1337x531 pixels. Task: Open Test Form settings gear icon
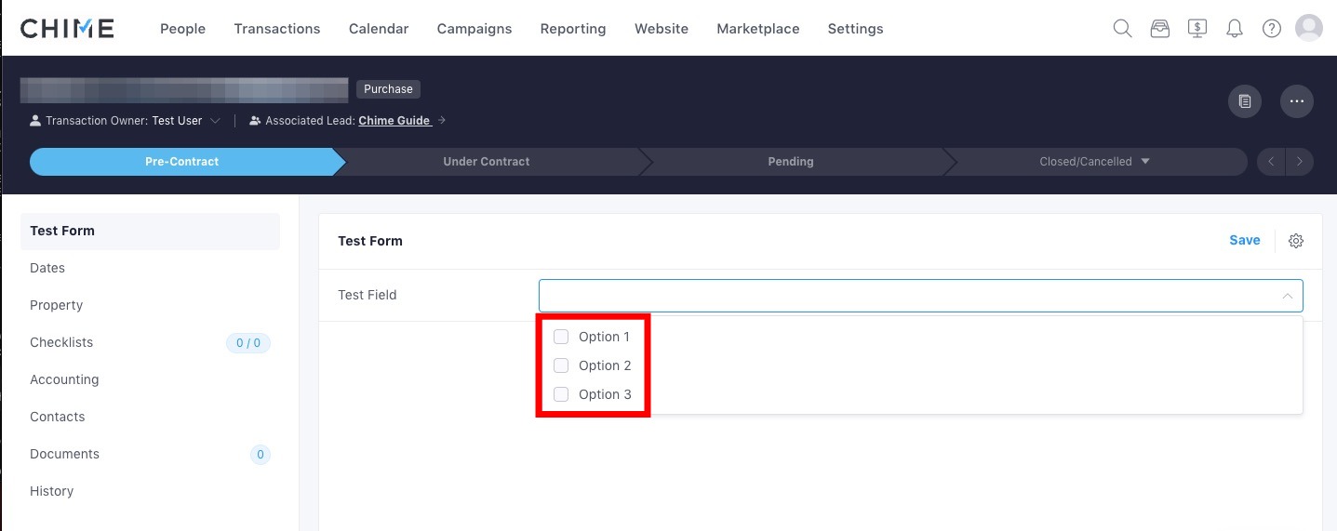pyautogui.click(x=1296, y=241)
